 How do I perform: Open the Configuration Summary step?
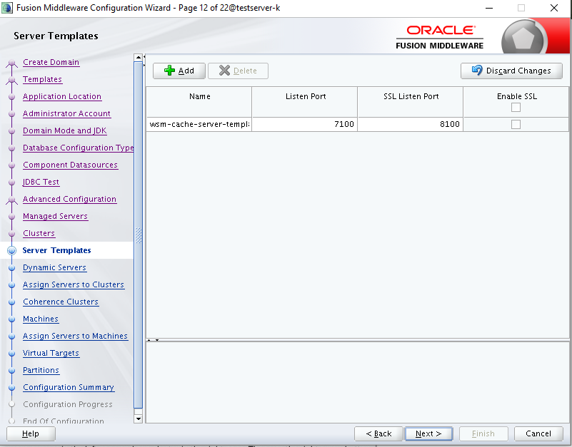[x=69, y=388]
